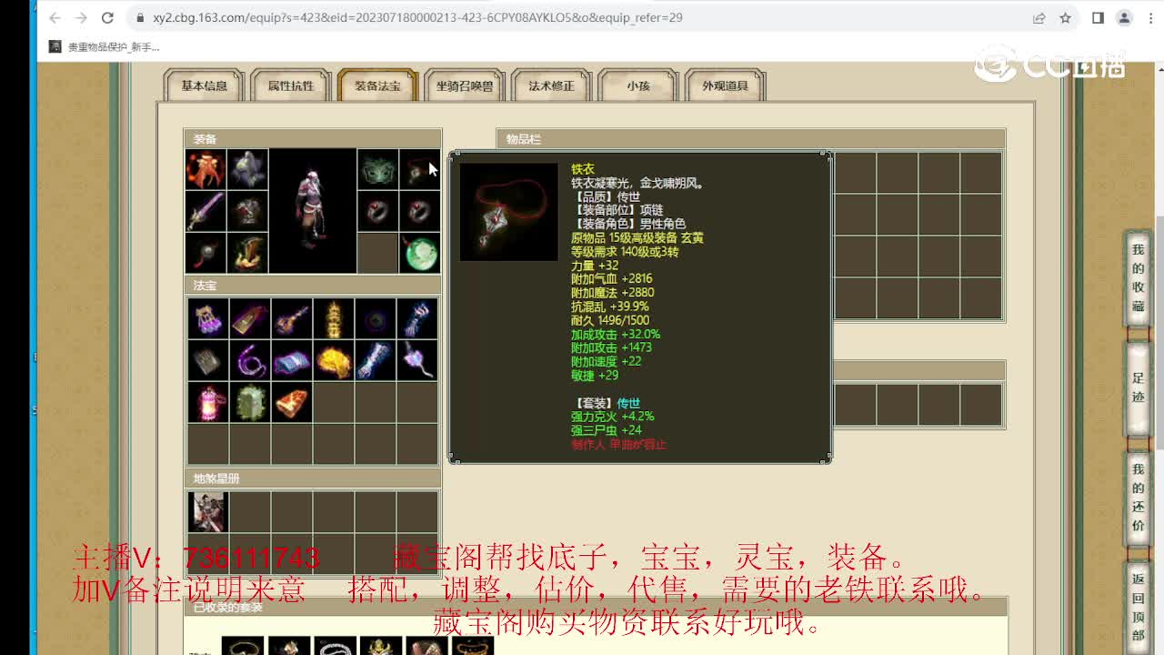
Task: Select the purple whip 法宝 icon
Action: [250, 360]
